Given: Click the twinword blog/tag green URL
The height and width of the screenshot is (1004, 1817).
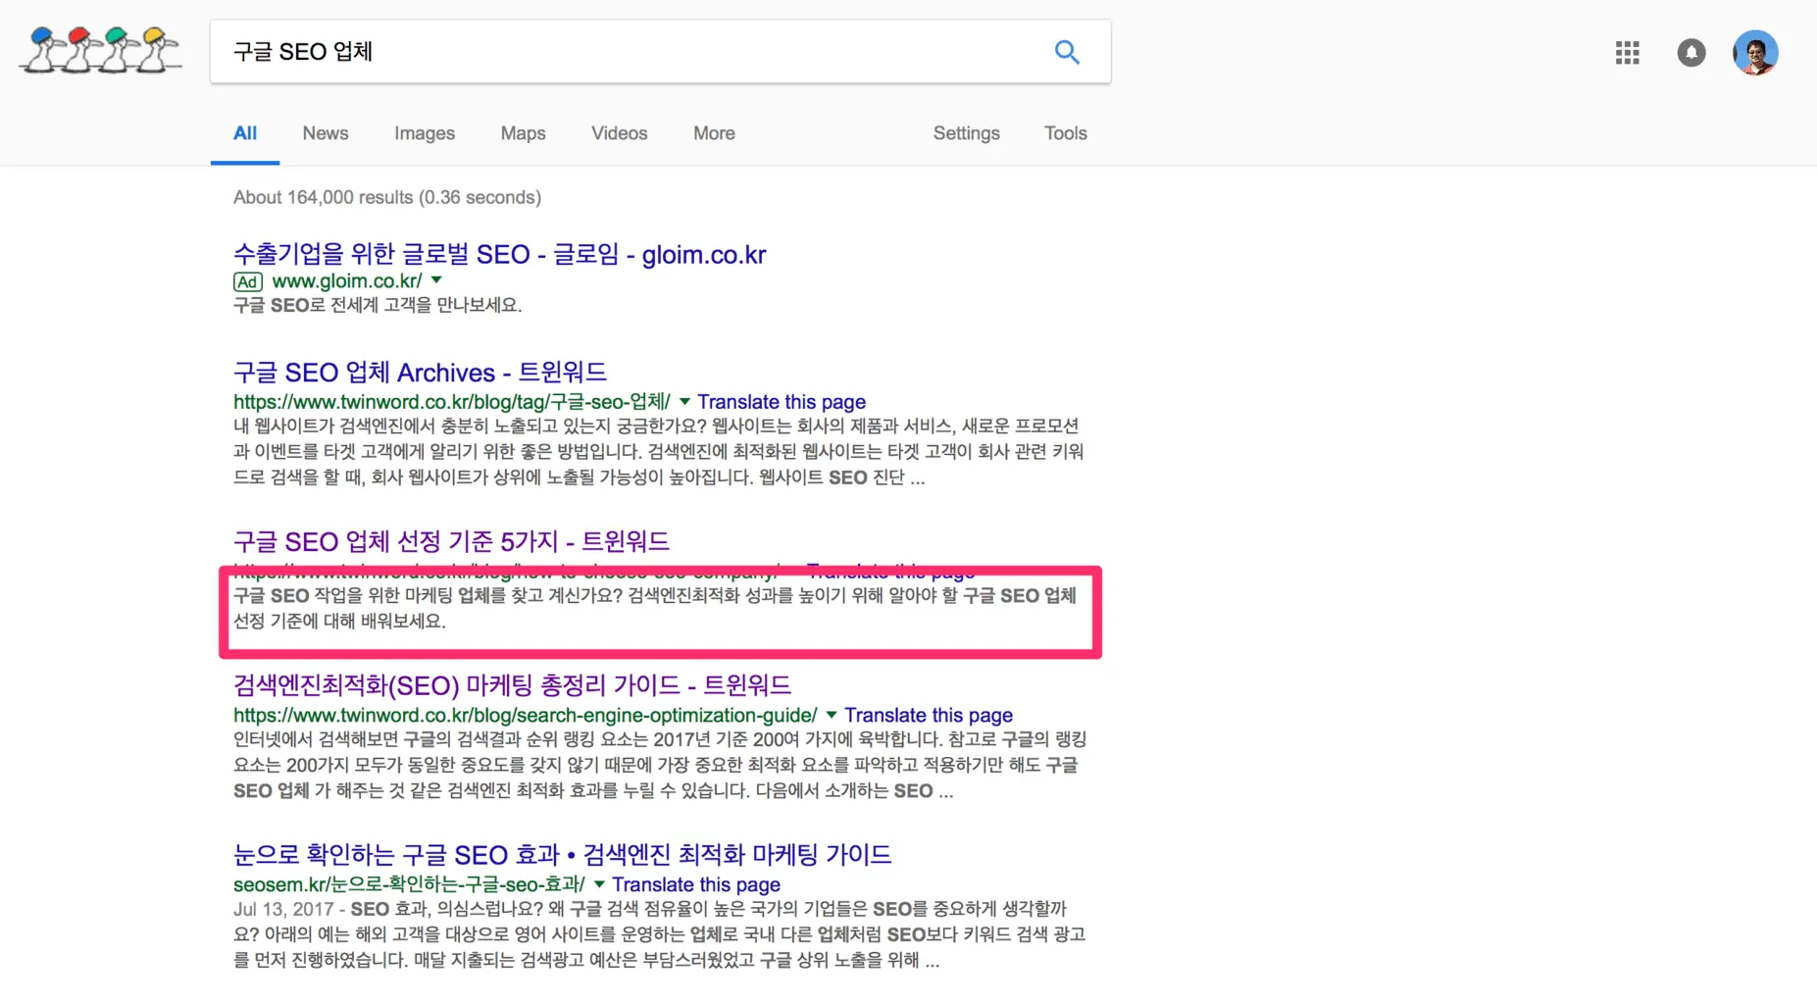Looking at the screenshot, I should [452, 402].
